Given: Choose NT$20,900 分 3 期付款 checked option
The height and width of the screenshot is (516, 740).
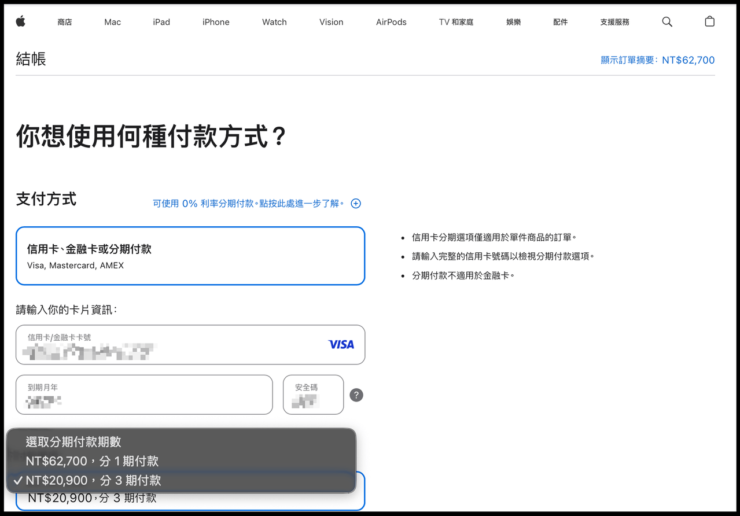Looking at the screenshot, I should click(x=181, y=480).
